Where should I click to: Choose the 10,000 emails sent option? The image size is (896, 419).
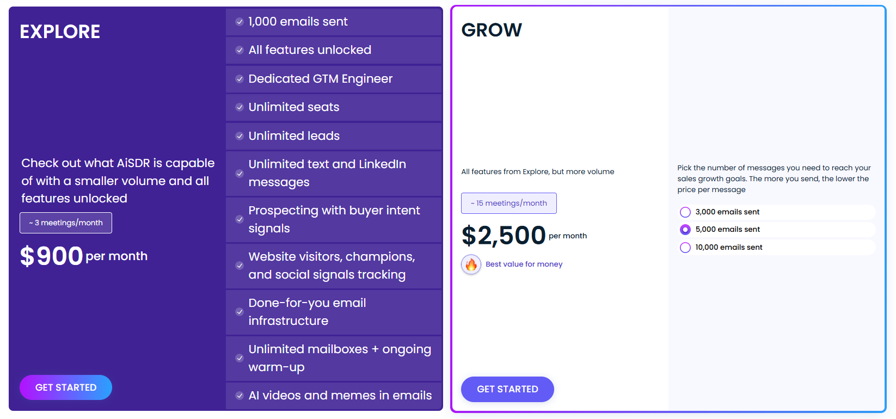pyautogui.click(x=685, y=248)
